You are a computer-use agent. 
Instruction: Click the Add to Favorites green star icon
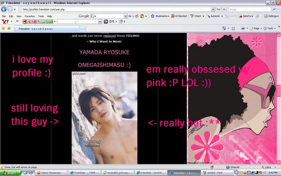click(9, 28)
